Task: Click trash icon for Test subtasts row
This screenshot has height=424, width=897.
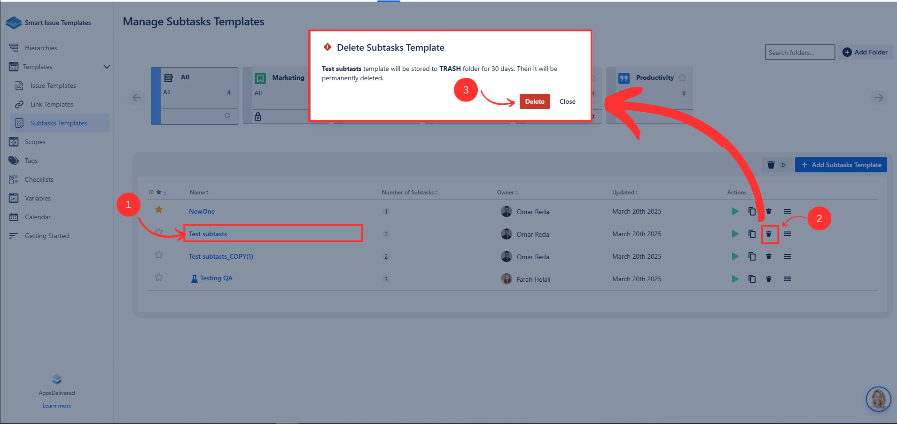Action: pos(769,234)
